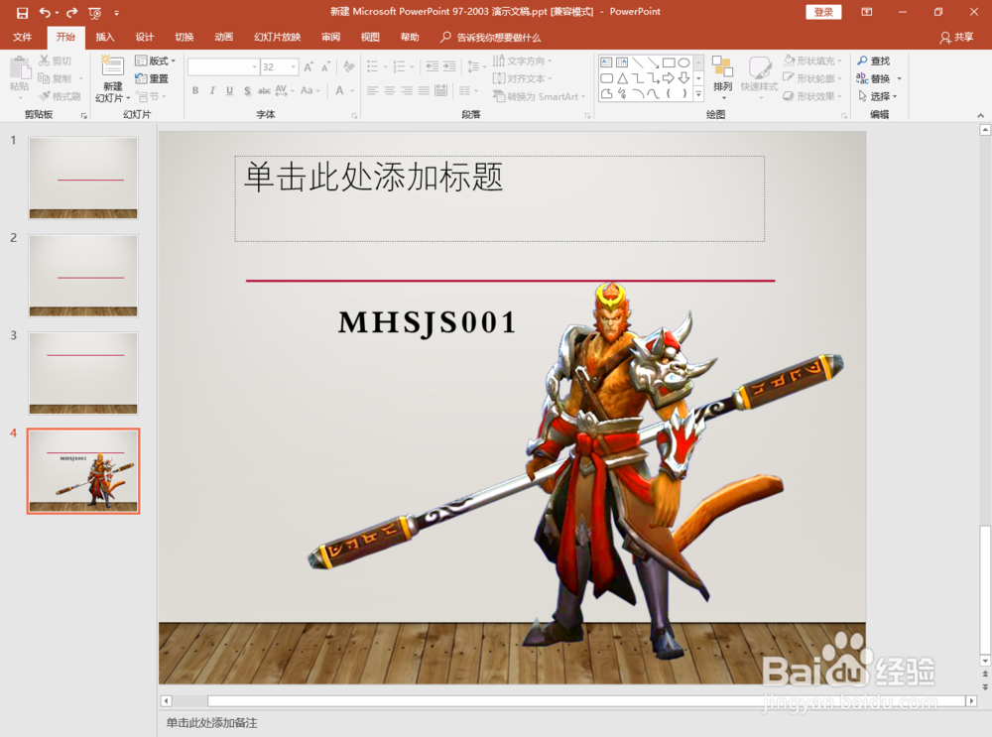Toggle Justify paragraph alignment
The image size is (992, 737).
coord(424,90)
